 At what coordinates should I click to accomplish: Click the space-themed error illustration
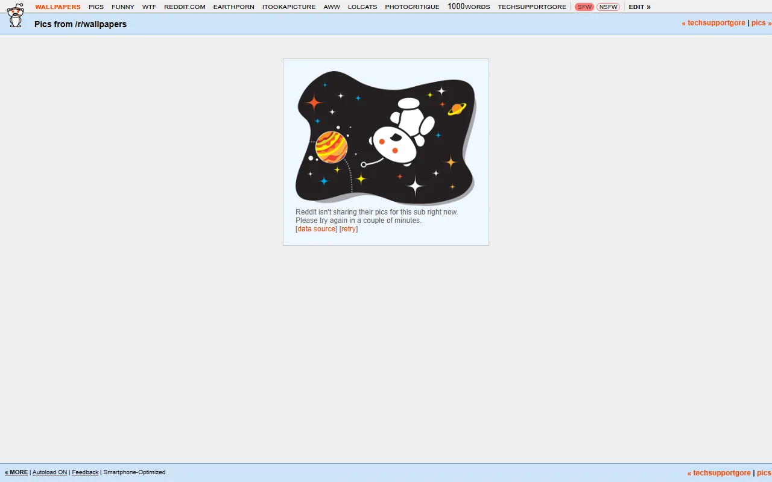pyautogui.click(x=385, y=137)
